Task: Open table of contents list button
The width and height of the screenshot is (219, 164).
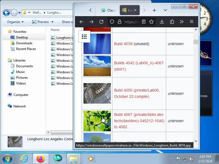Action: pyautogui.click(x=84, y=37)
